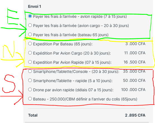Select Expédition Par Avion Cargo radio

pyautogui.click(x=30, y=53)
